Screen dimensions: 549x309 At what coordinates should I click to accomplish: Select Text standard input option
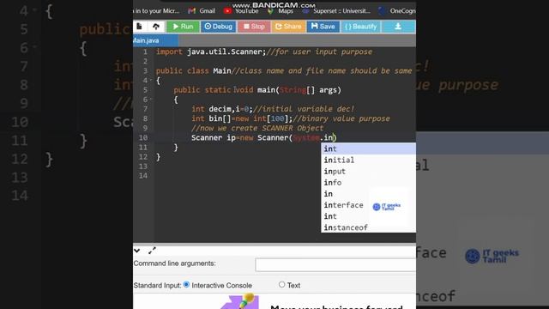[x=282, y=284]
